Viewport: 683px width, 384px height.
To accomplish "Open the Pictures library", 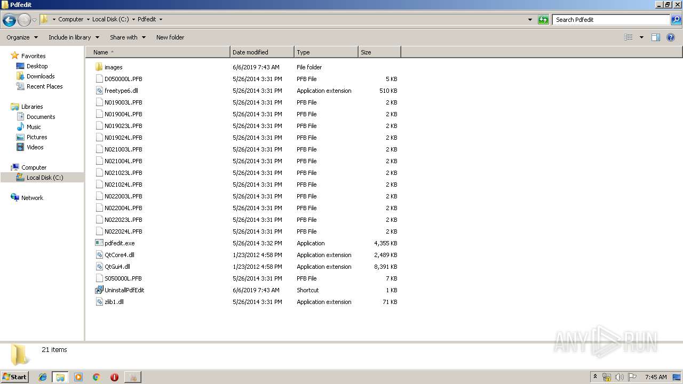I will click(x=37, y=137).
